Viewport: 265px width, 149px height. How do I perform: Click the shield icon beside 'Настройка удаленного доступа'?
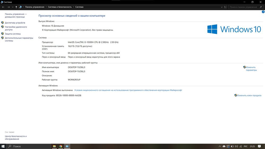[x=2, y=27]
